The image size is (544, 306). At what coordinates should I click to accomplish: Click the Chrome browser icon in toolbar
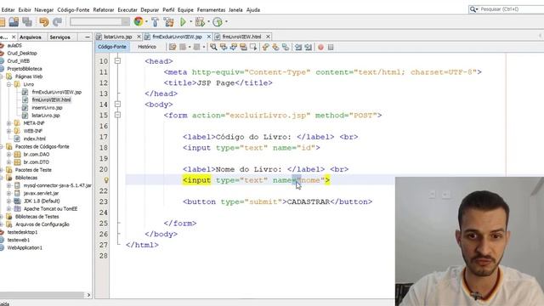click(x=139, y=21)
